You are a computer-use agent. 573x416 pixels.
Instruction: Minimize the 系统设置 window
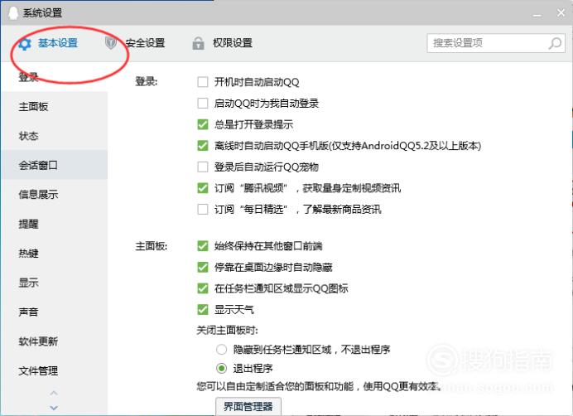pyautogui.click(x=537, y=14)
